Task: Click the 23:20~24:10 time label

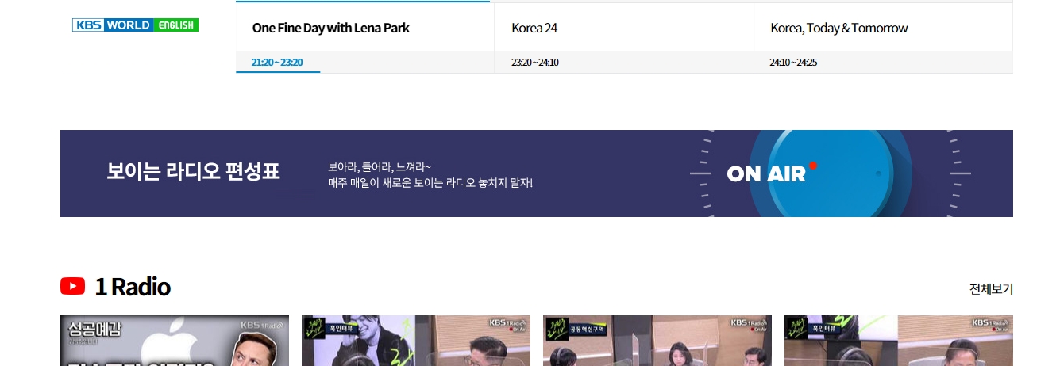Action: tap(535, 63)
